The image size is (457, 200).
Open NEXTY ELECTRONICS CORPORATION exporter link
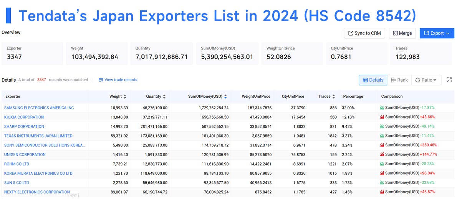point(37,192)
